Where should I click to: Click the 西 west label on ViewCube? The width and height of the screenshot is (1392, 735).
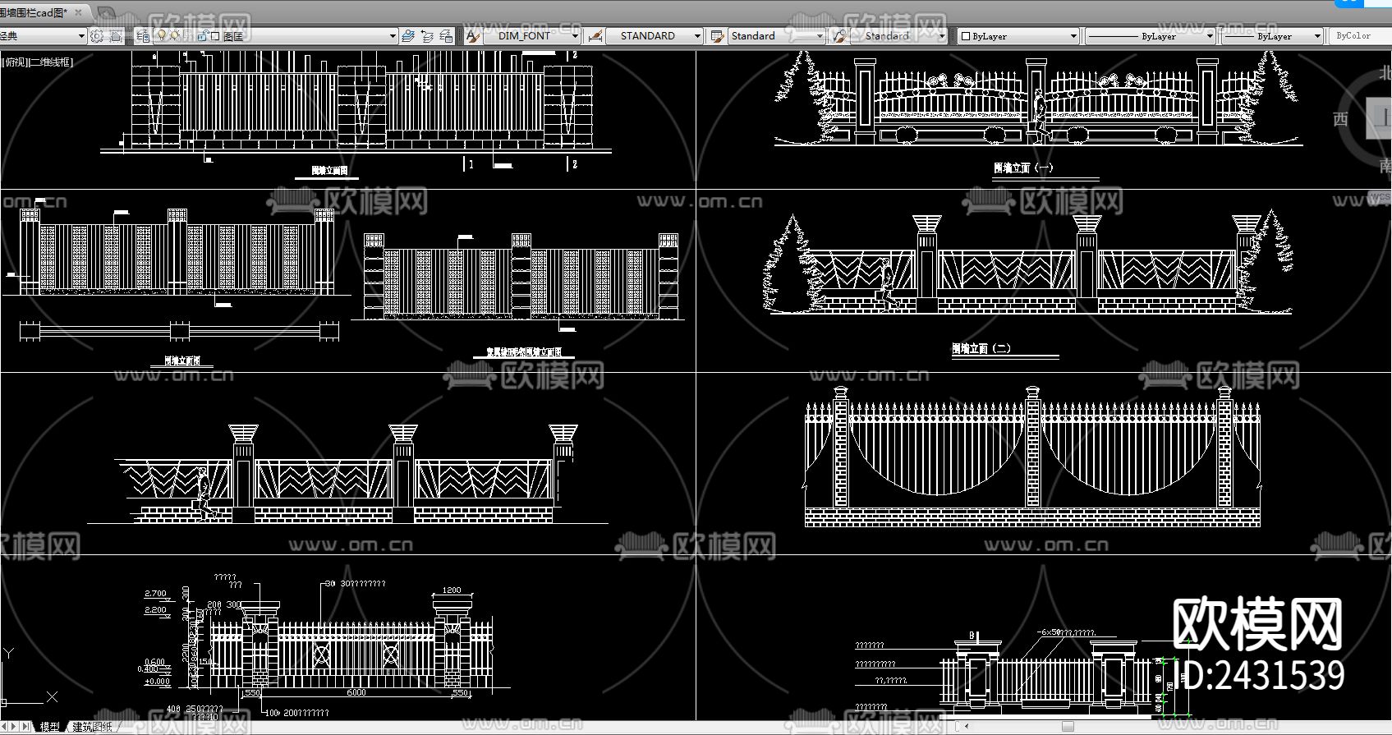pyautogui.click(x=1340, y=119)
